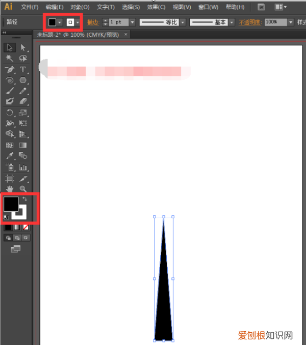
Task: Open fill color dropdown in control bar
Action: 60,23
